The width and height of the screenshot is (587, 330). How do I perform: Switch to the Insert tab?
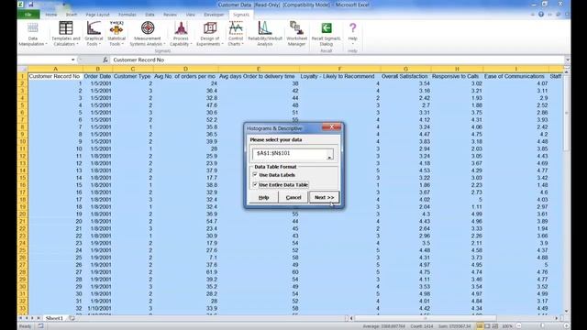pyautogui.click(x=72, y=15)
